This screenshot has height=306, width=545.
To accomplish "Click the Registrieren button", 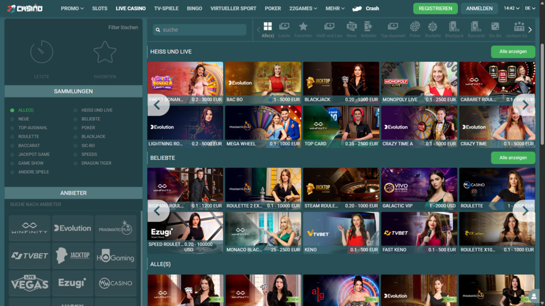I will click(x=435, y=8).
